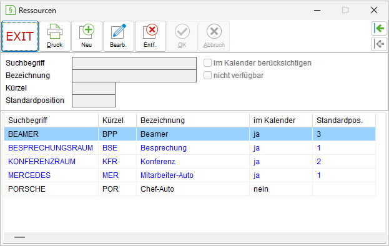
Task: Minimize the Ressourcen window
Action: (317, 10)
